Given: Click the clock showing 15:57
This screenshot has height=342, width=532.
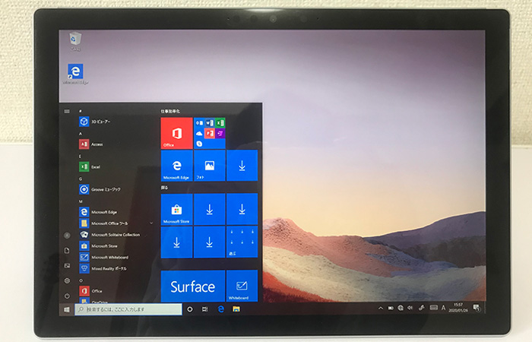Looking at the screenshot, I should pos(458,307).
